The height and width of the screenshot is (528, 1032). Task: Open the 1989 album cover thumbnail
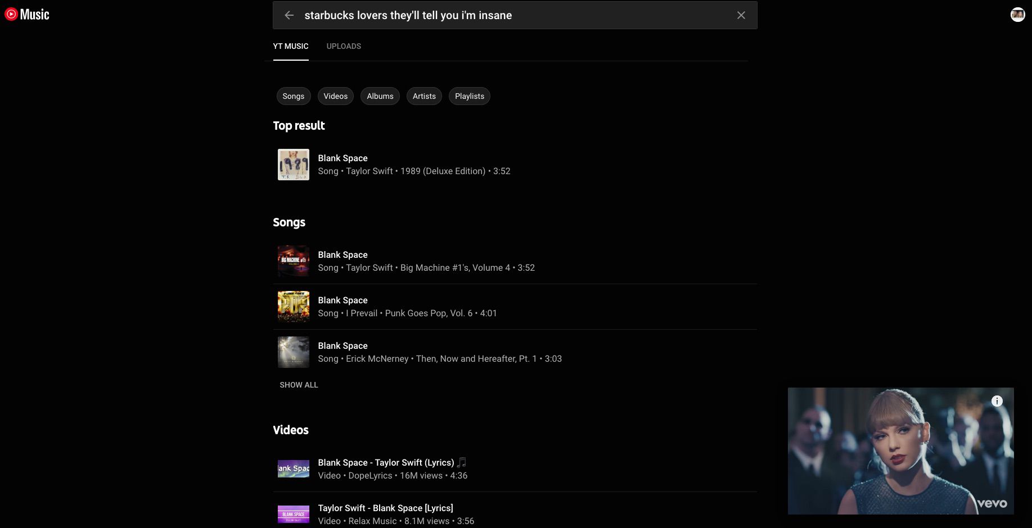[x=294, y=165]
